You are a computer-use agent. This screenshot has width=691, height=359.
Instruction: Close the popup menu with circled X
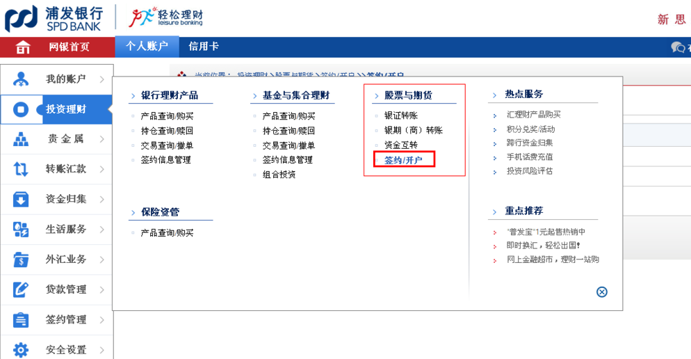[602, 292]
